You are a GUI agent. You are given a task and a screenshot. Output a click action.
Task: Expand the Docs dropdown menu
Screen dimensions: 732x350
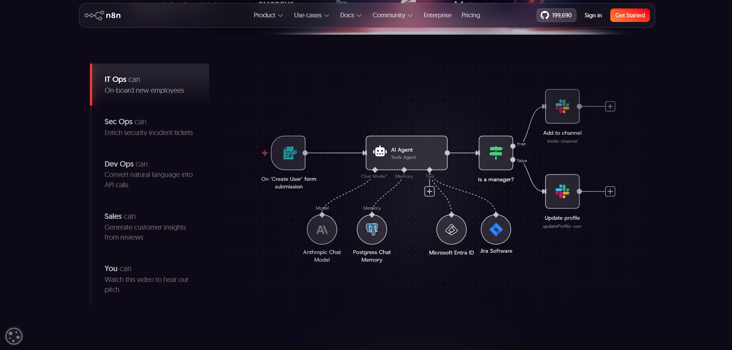(x=351, y=15)
